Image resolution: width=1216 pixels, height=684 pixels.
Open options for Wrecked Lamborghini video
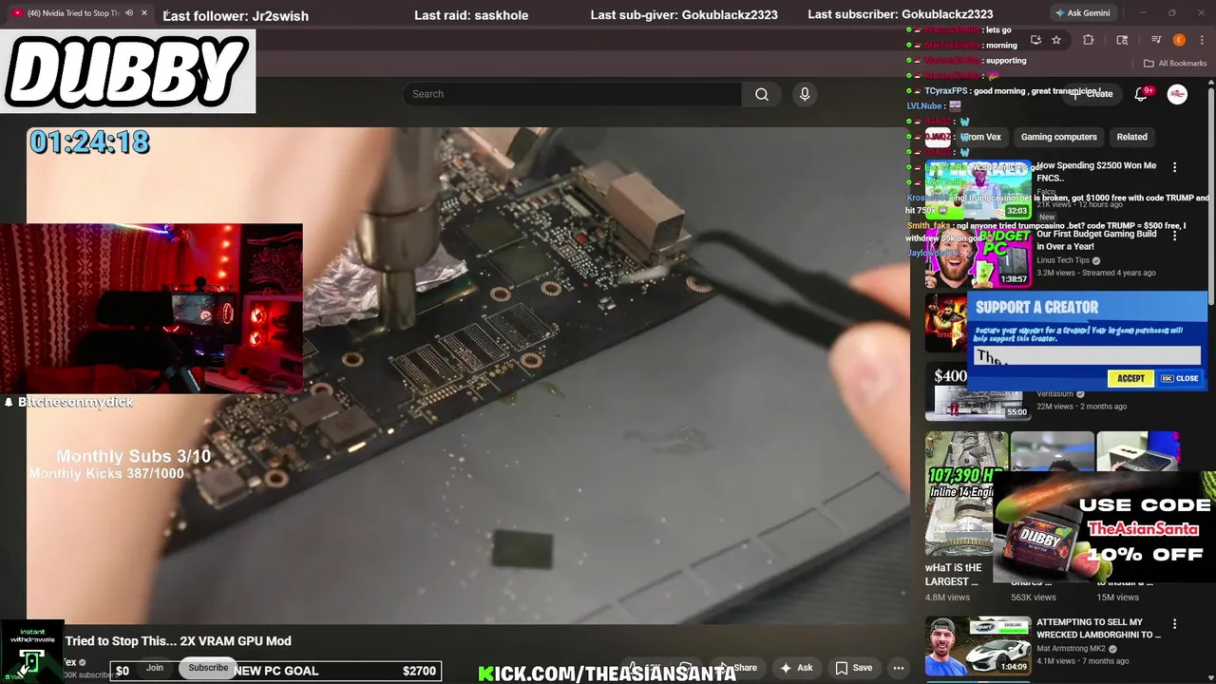(1174, 624)
